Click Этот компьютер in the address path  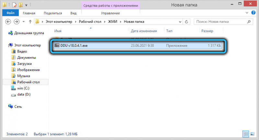tap(59, 22)
